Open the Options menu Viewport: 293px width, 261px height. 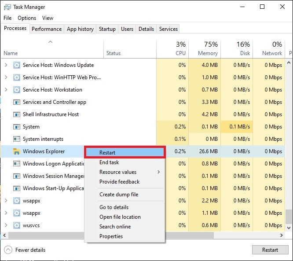[27, 18]
